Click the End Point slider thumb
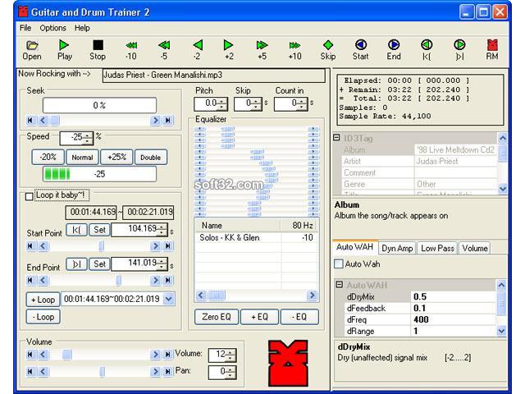This screenshot has height=394, width=525. point(118,280)
